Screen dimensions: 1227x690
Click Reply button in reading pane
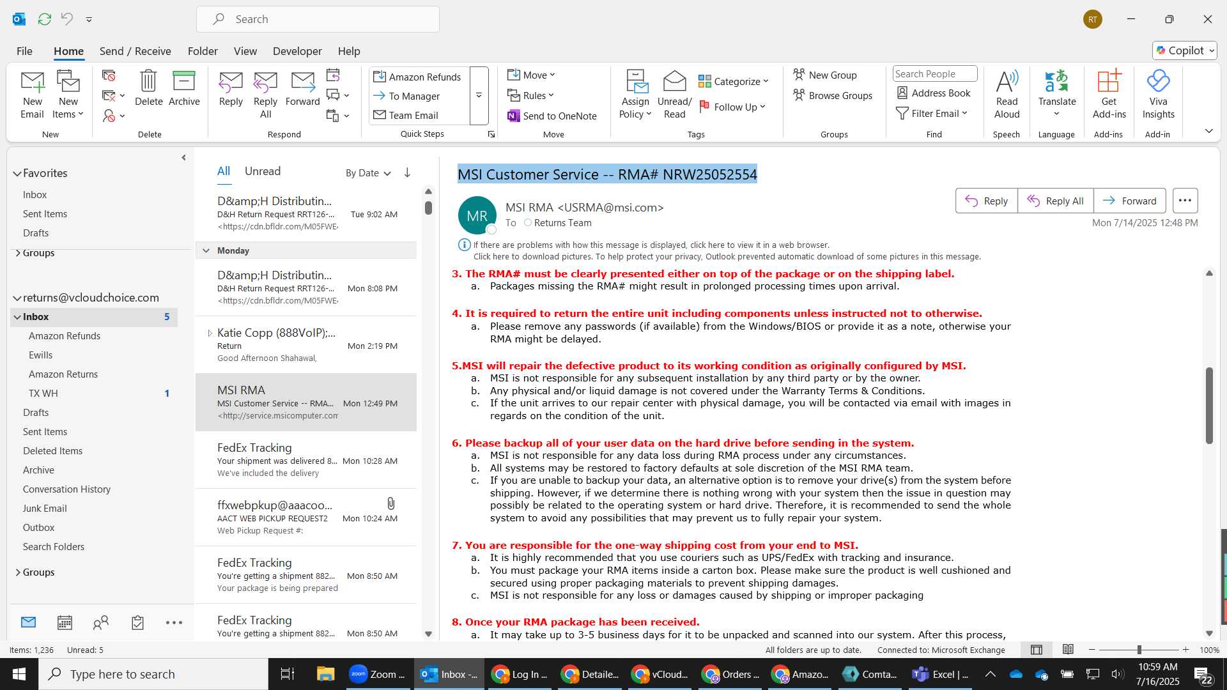(x=986, y=201)
